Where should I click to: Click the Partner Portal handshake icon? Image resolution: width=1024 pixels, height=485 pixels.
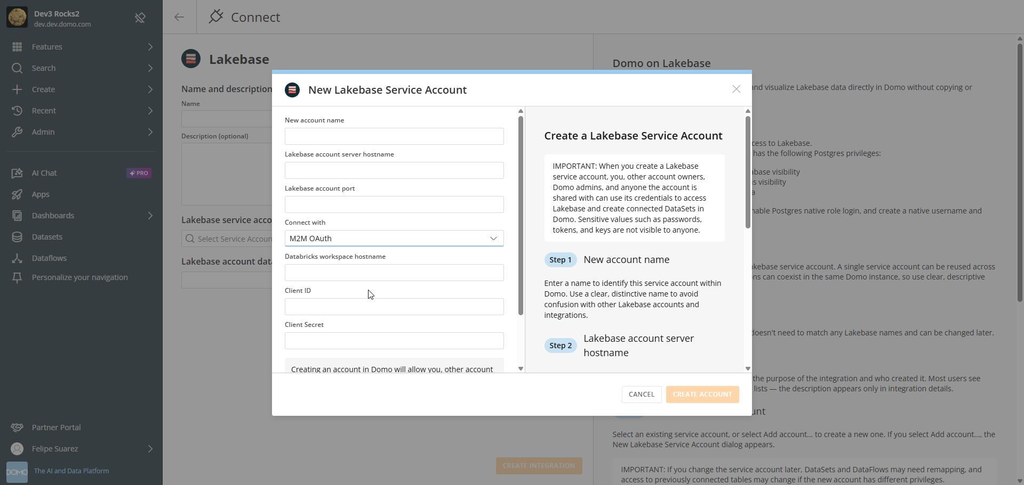pos(17,428)
